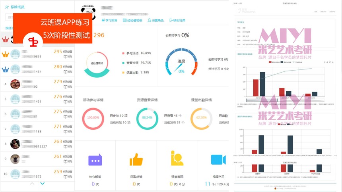342x192 pixels.
Task: Click the 参与活动 red legend swatch
Action: pyautogui.click(x=123, y=53)
